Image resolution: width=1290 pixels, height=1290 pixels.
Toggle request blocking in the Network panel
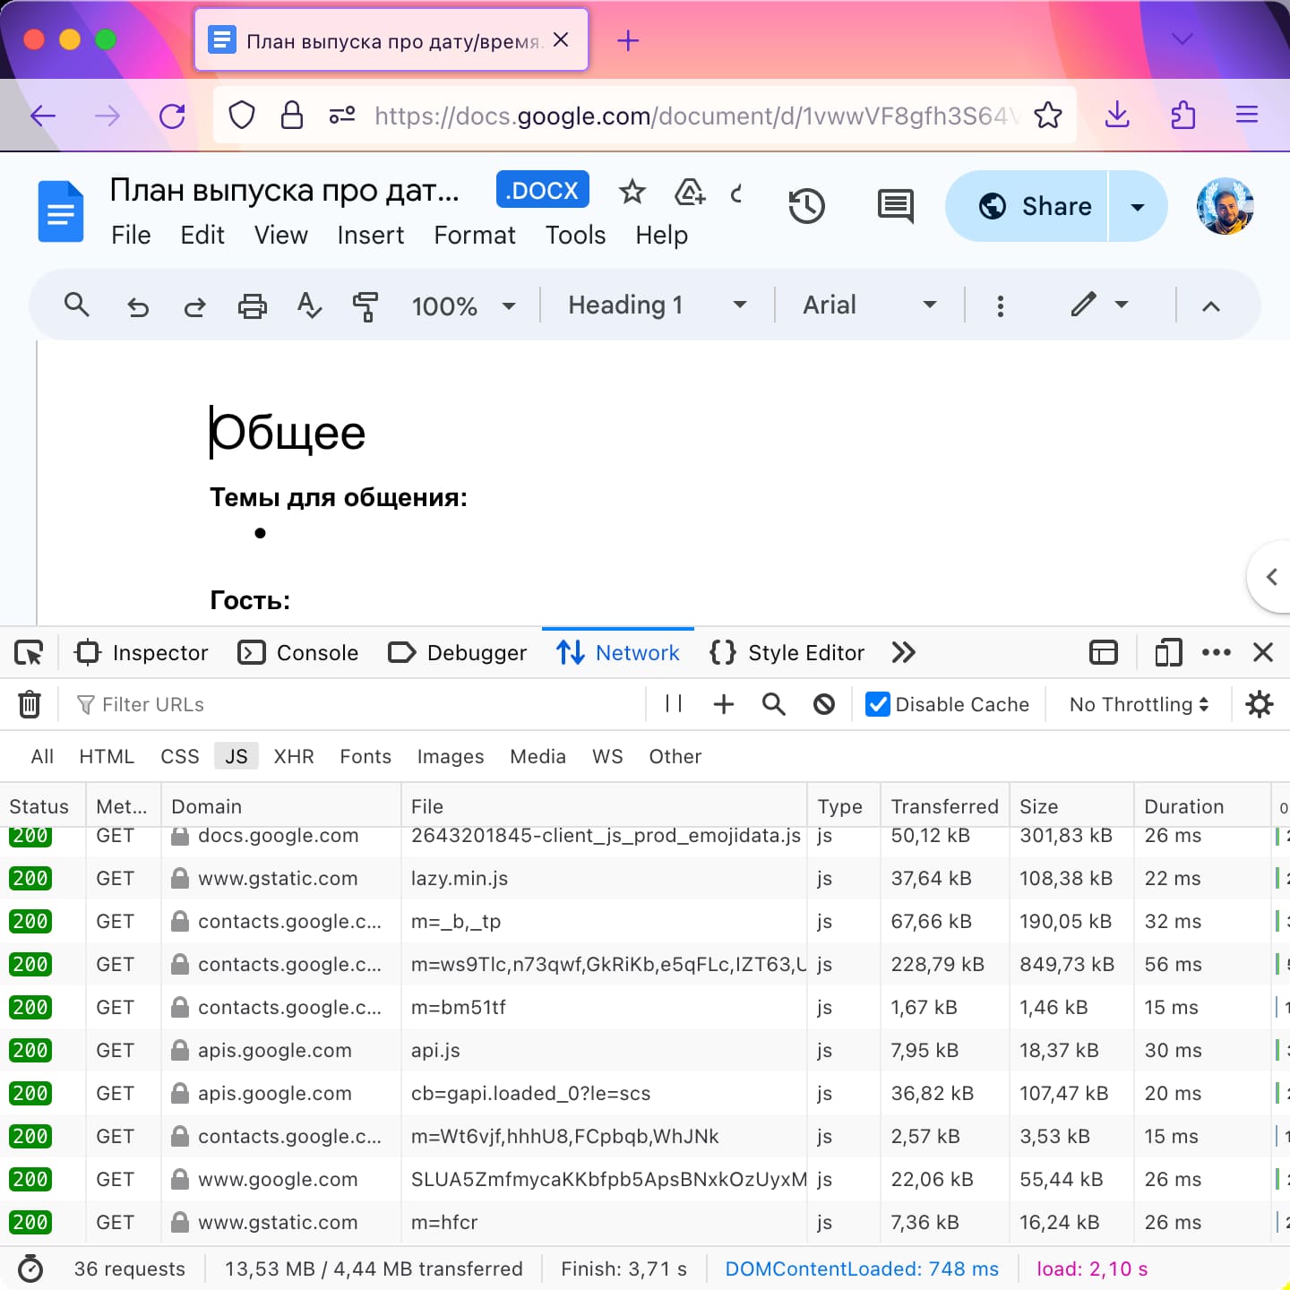[823, 704]
